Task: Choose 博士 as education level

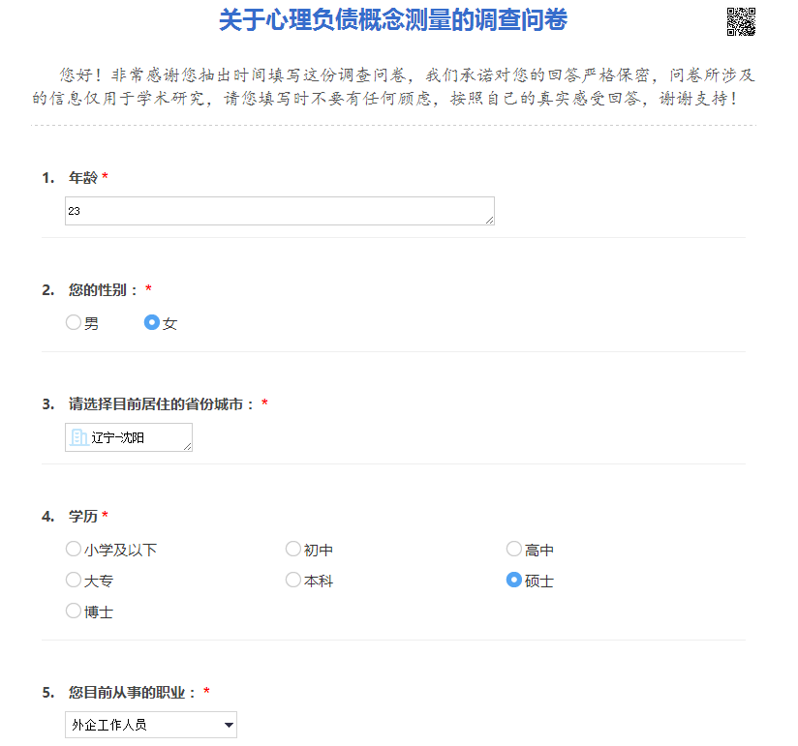Action: (x=74, y=612)
